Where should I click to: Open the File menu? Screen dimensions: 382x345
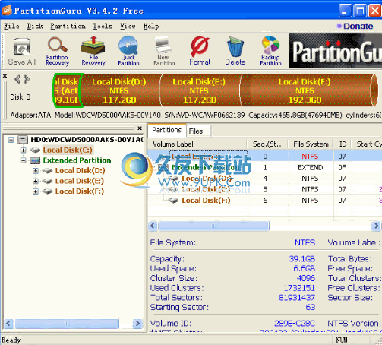click(11, 26)
